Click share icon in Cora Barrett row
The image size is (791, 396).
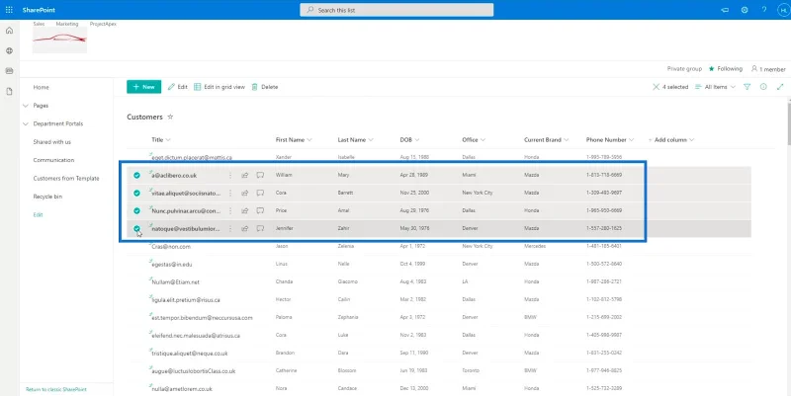pos(244,193)
